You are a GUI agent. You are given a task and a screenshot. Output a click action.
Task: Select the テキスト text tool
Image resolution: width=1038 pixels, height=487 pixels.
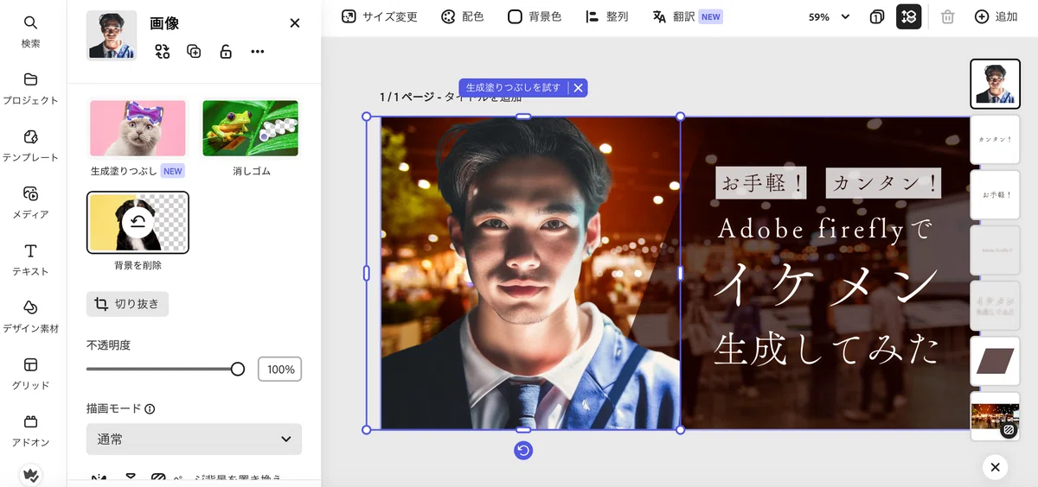click(x=30, y=259)
